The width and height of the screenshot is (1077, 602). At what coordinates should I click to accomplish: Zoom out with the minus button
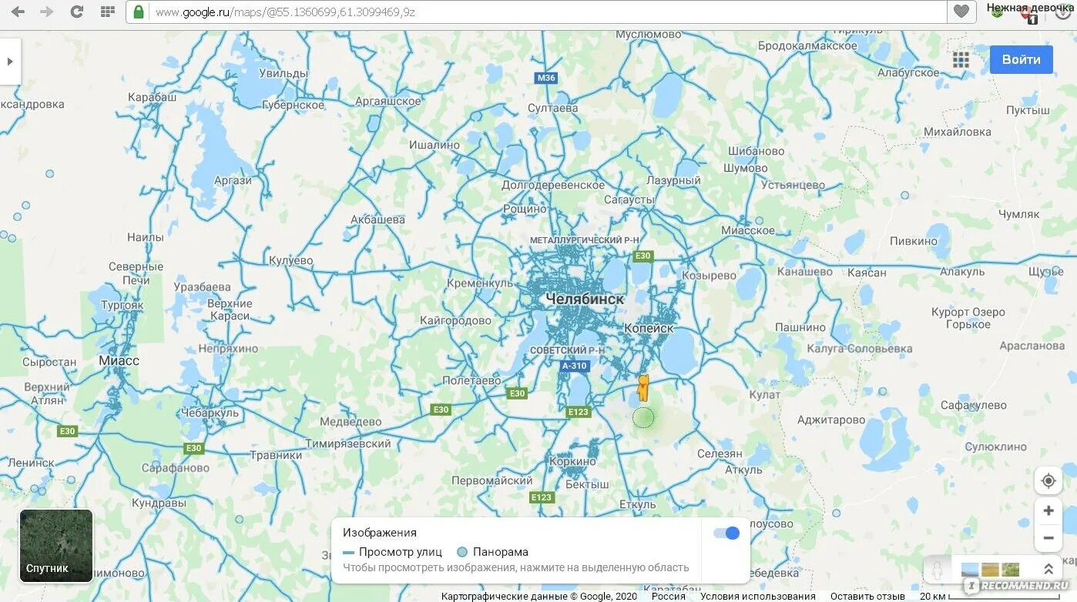click(1048, 538)
